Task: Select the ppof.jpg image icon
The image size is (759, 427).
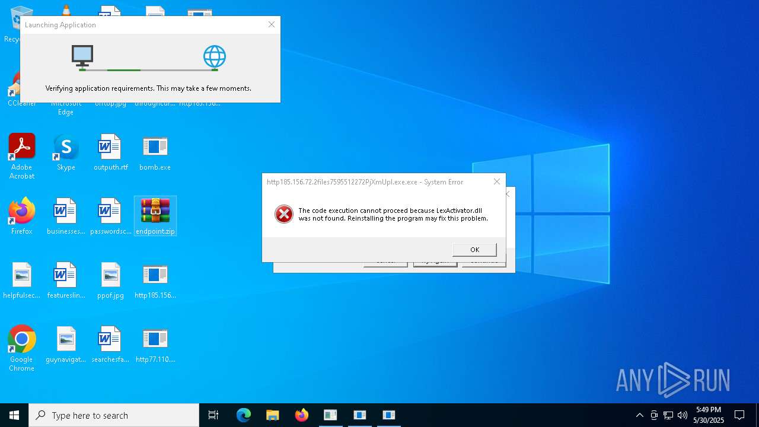Action: pos(111,281)
